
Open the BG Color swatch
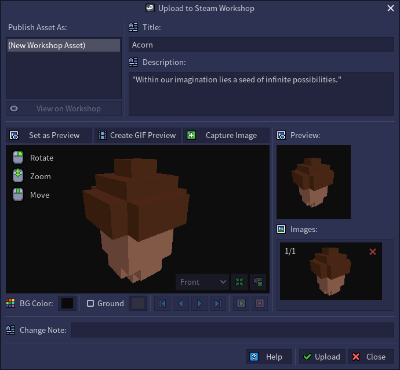click(x=67, y=303)
